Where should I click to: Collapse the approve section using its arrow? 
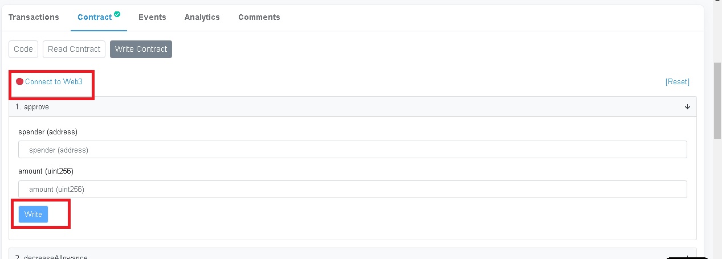pyautogui.click(x=687, y=107)
